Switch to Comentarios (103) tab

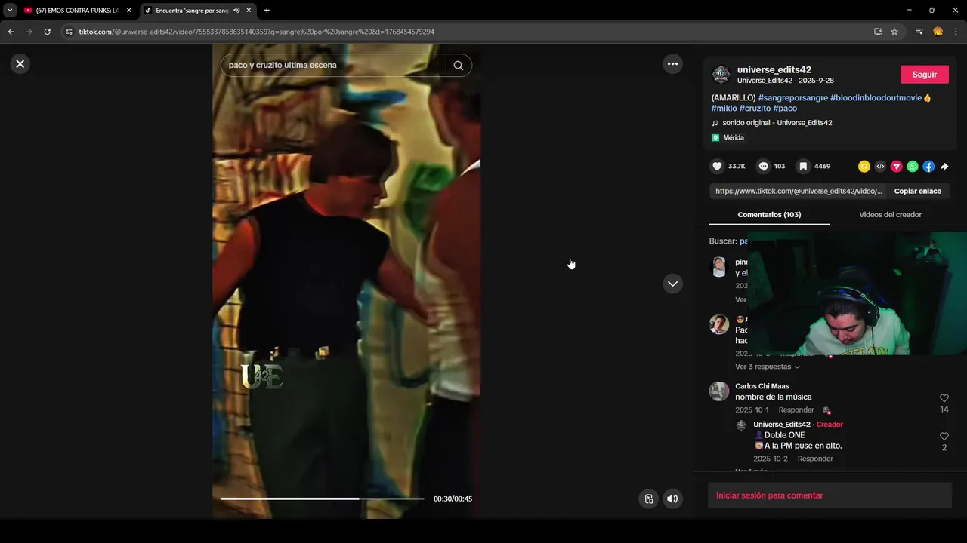pyautogui.click(x=769, y=215)
